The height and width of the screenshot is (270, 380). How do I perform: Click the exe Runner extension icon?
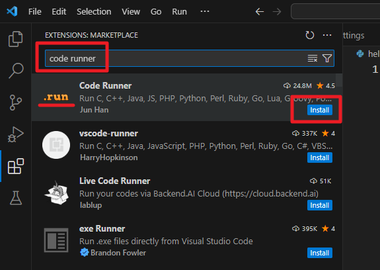coord(56,240)
